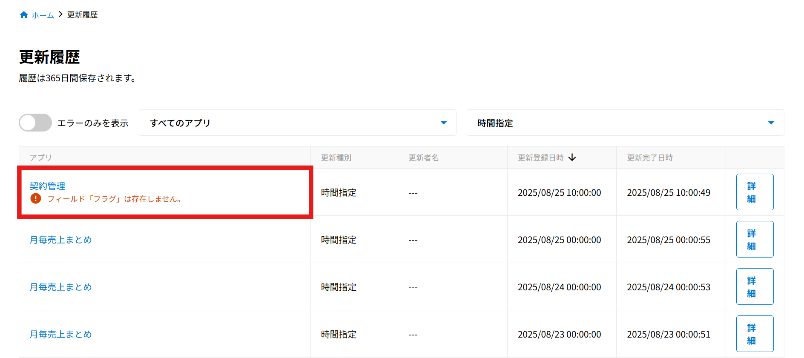Open 月毎売上まとめ from 2025/08/25 row

coord(60,240)
